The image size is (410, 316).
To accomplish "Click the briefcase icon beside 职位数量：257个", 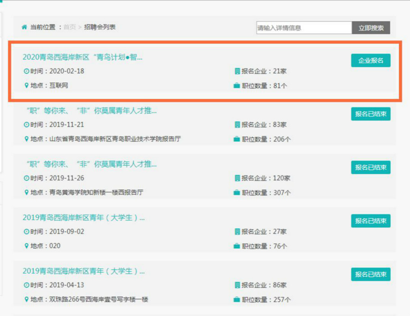I will click(x=237, y=299).
